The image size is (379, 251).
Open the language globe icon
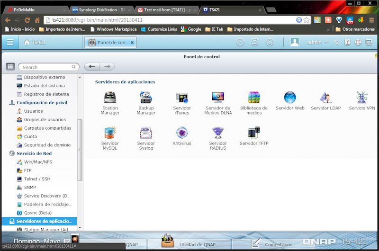pyautogui.click(x=358, y=42)
